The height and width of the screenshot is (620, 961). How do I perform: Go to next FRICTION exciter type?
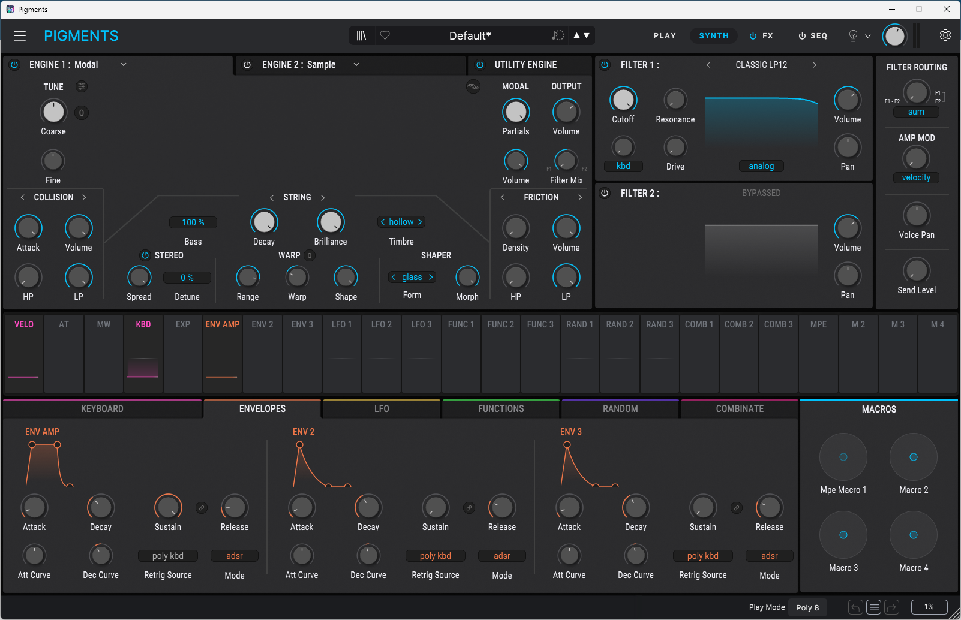coord(580,197)
